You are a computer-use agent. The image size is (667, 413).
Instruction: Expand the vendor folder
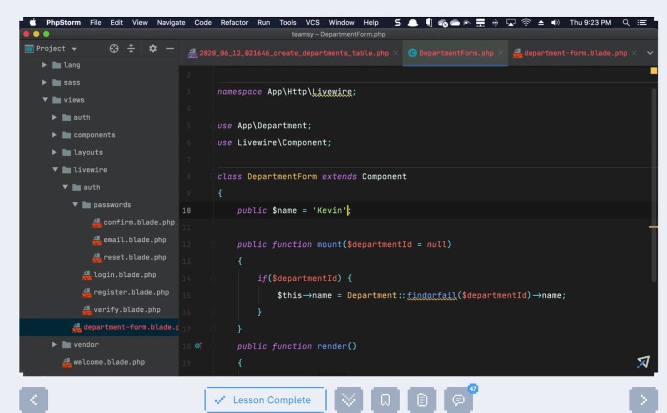[x=54, y=345]
